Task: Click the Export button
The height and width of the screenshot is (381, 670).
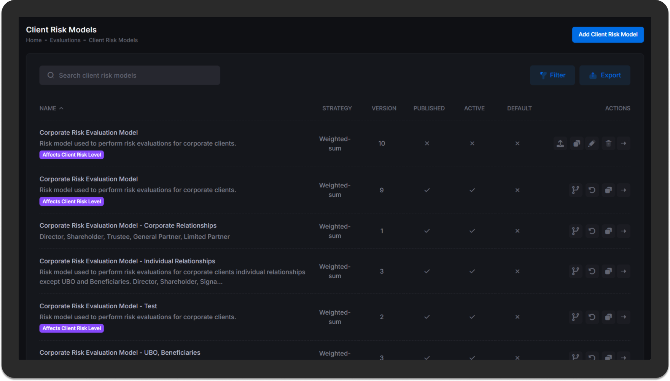Action: click(x=605, y=75)
